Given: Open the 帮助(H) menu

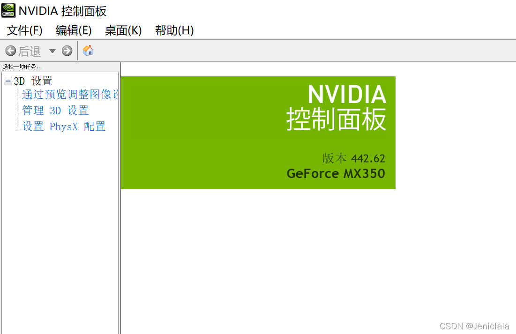Looking at the screenshot, I should [174, 30].
